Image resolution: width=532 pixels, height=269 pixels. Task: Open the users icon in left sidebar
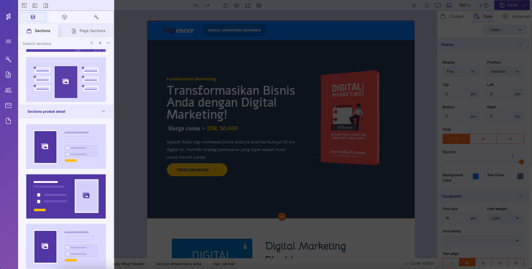8,90
